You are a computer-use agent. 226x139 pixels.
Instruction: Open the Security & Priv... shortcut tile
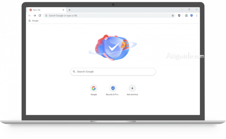(113, 90)
